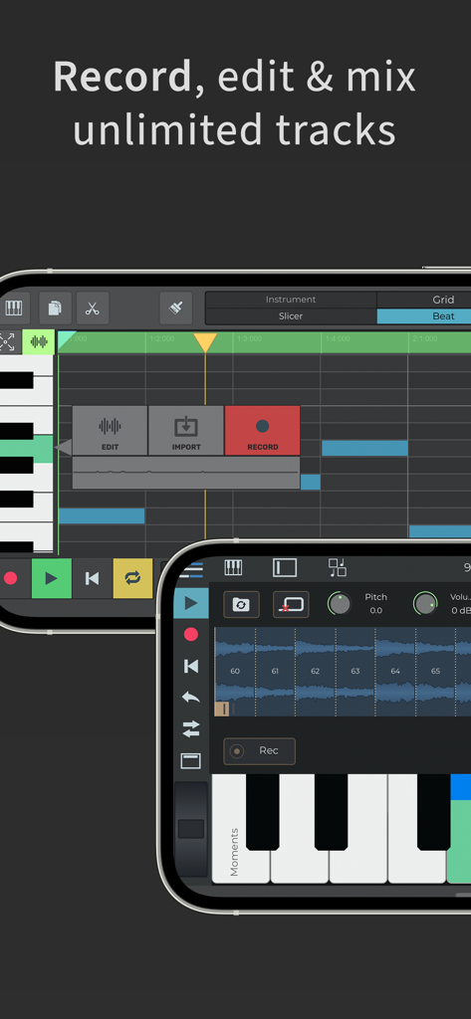The width and height of the screenshot is (471, 1019).
Task: Select the blue note at bottom-left of grid
Action: [102, 516]
